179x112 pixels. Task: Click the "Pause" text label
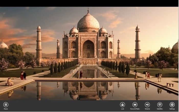[6, 109]
